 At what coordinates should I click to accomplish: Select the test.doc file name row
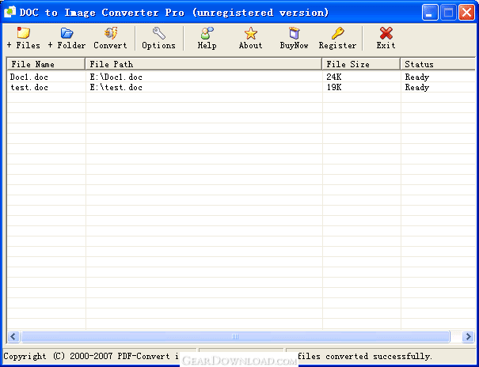coord(29,87)
